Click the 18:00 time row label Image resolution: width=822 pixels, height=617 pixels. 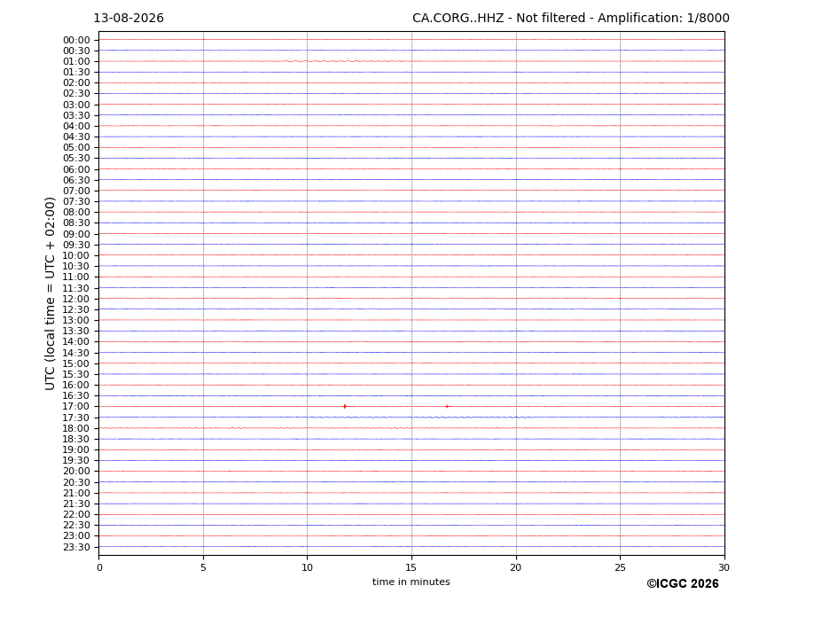coord(76,428)
